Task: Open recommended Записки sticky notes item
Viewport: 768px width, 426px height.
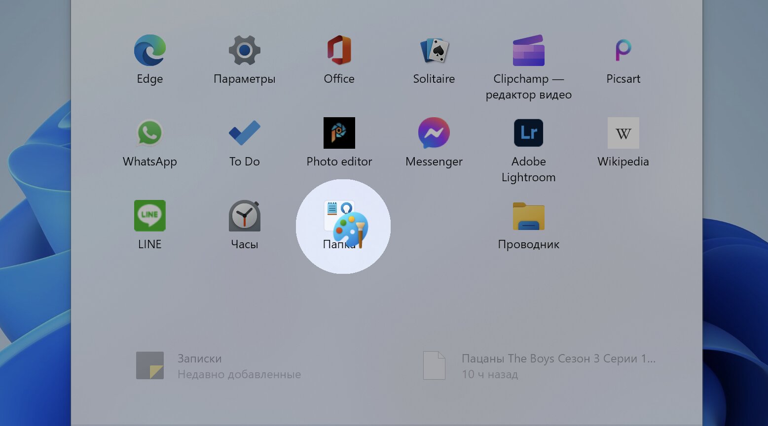Action: click(x=219, y=366)
